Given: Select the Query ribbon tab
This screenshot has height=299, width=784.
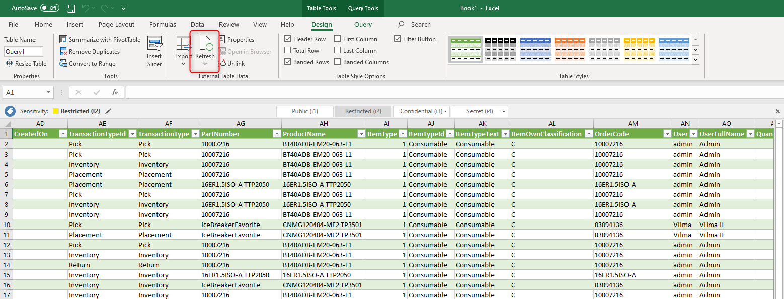Looking at the screenshot, I should [363, 24].
